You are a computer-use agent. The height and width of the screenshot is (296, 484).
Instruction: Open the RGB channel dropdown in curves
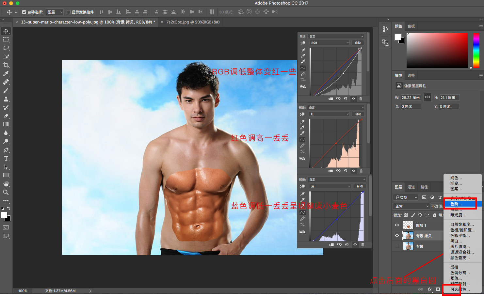329,43
